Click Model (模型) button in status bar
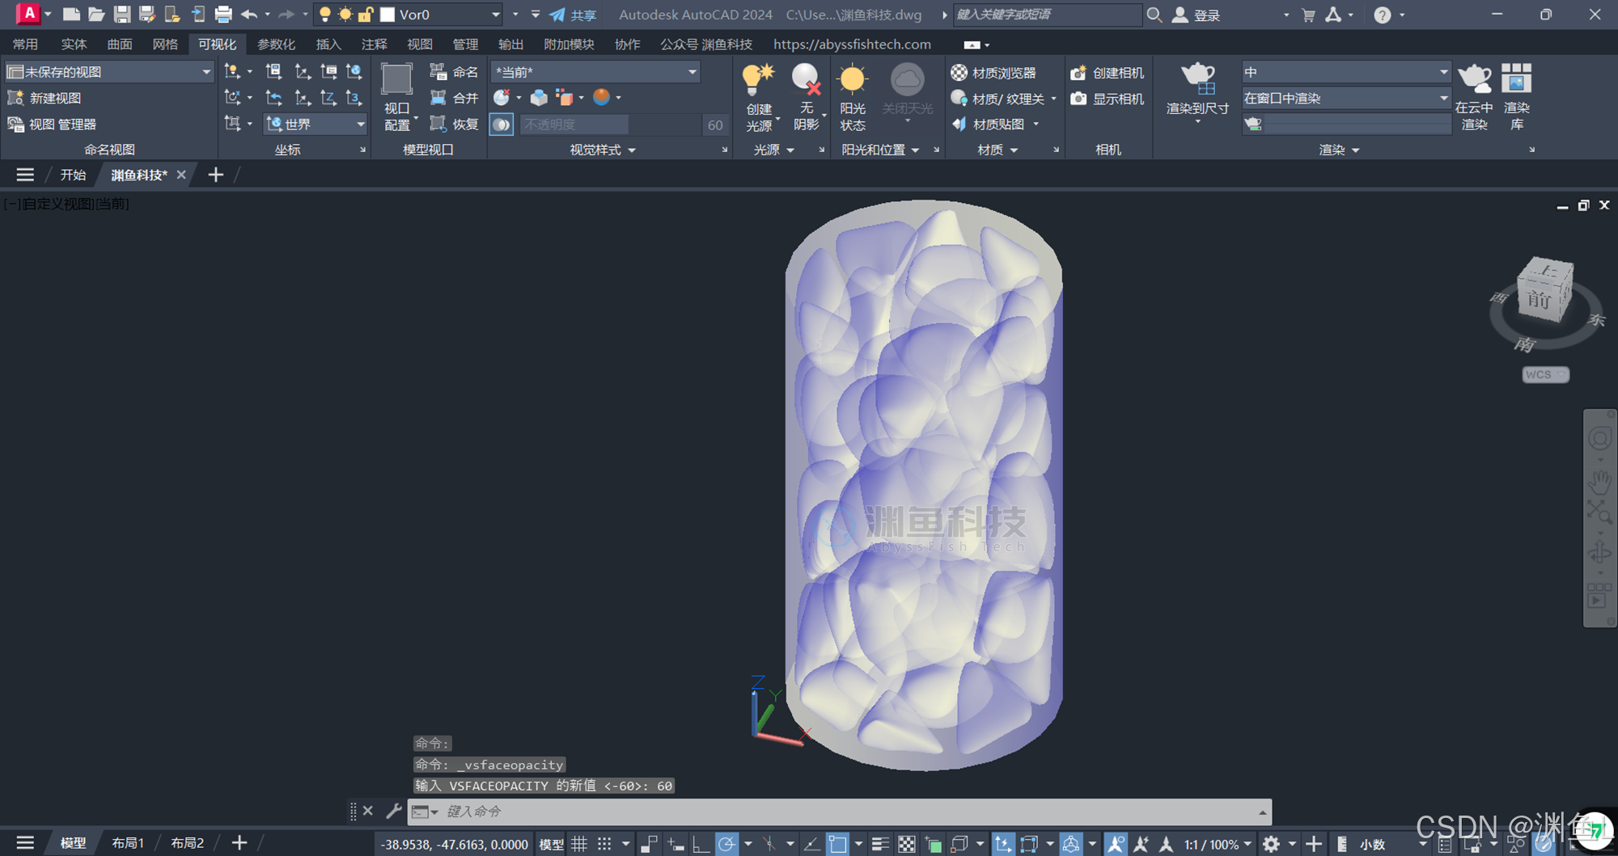The image size is (1618, 856). pyautogui.click(x=552, y=844)
